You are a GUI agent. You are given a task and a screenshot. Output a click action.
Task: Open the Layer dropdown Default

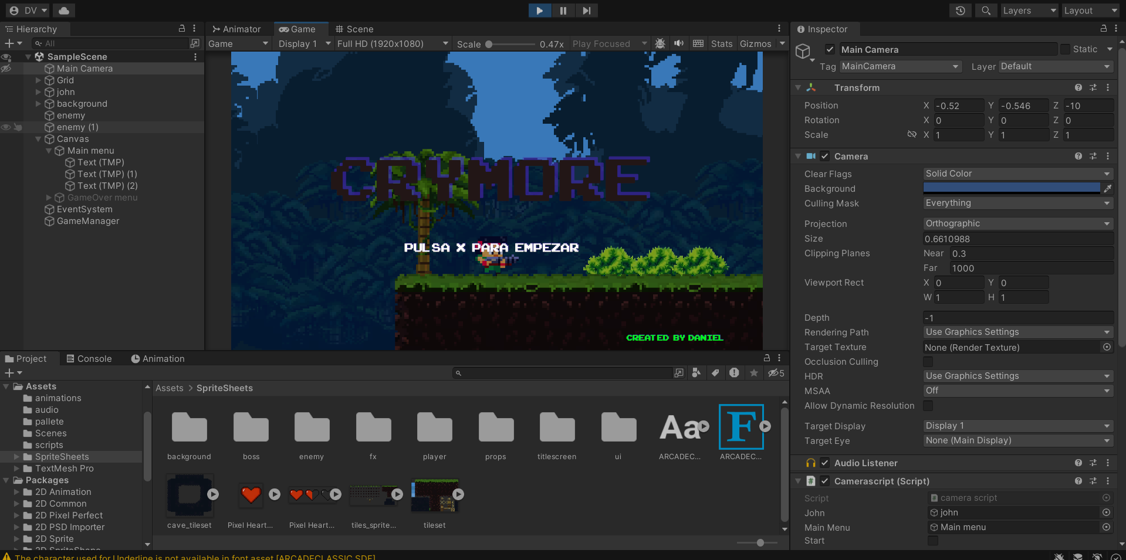tap(1056, 66)
